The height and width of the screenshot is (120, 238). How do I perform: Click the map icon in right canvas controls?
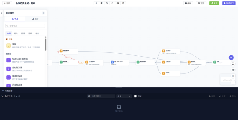coord(233,70)
